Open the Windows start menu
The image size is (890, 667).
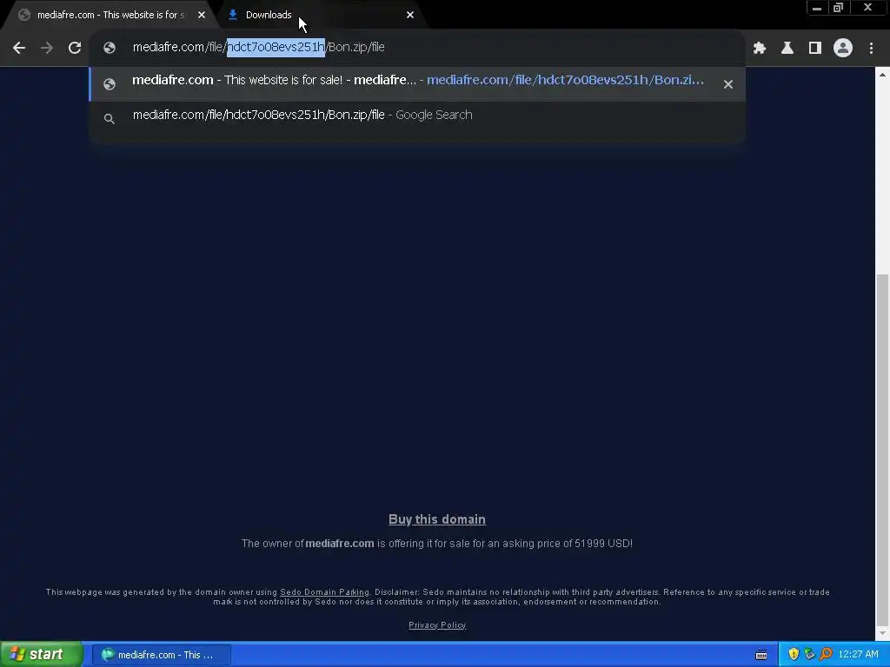[x=41, y=655]
